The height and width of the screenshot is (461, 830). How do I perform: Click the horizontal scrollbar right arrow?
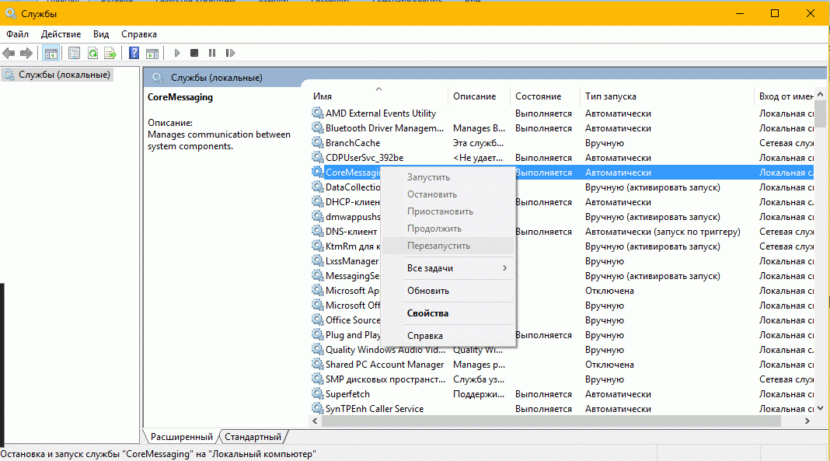[x=807, y=421]
